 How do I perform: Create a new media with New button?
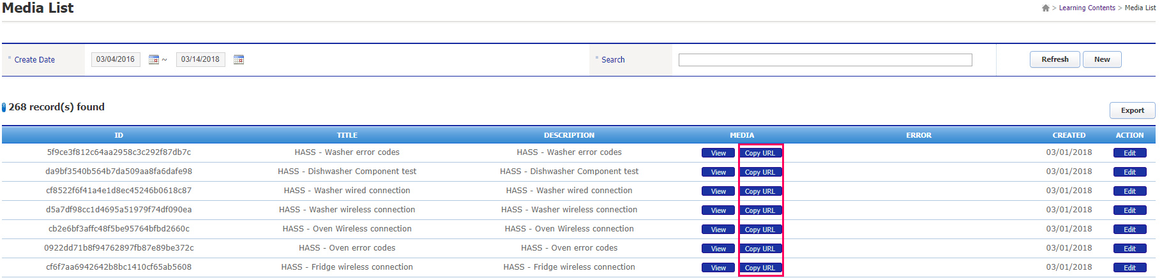coord(1101,59)
